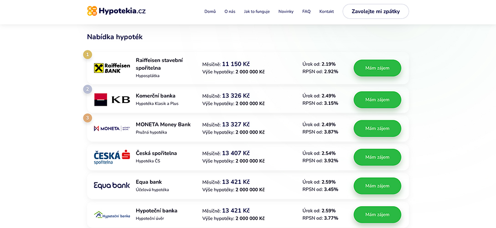Click the Pružná hypotéka label
This screenshot has height=228, width=496.
(151, 132)
